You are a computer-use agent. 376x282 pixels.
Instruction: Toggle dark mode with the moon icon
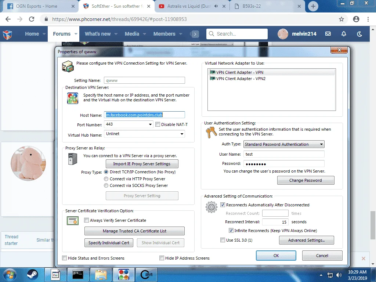[359, 34]
